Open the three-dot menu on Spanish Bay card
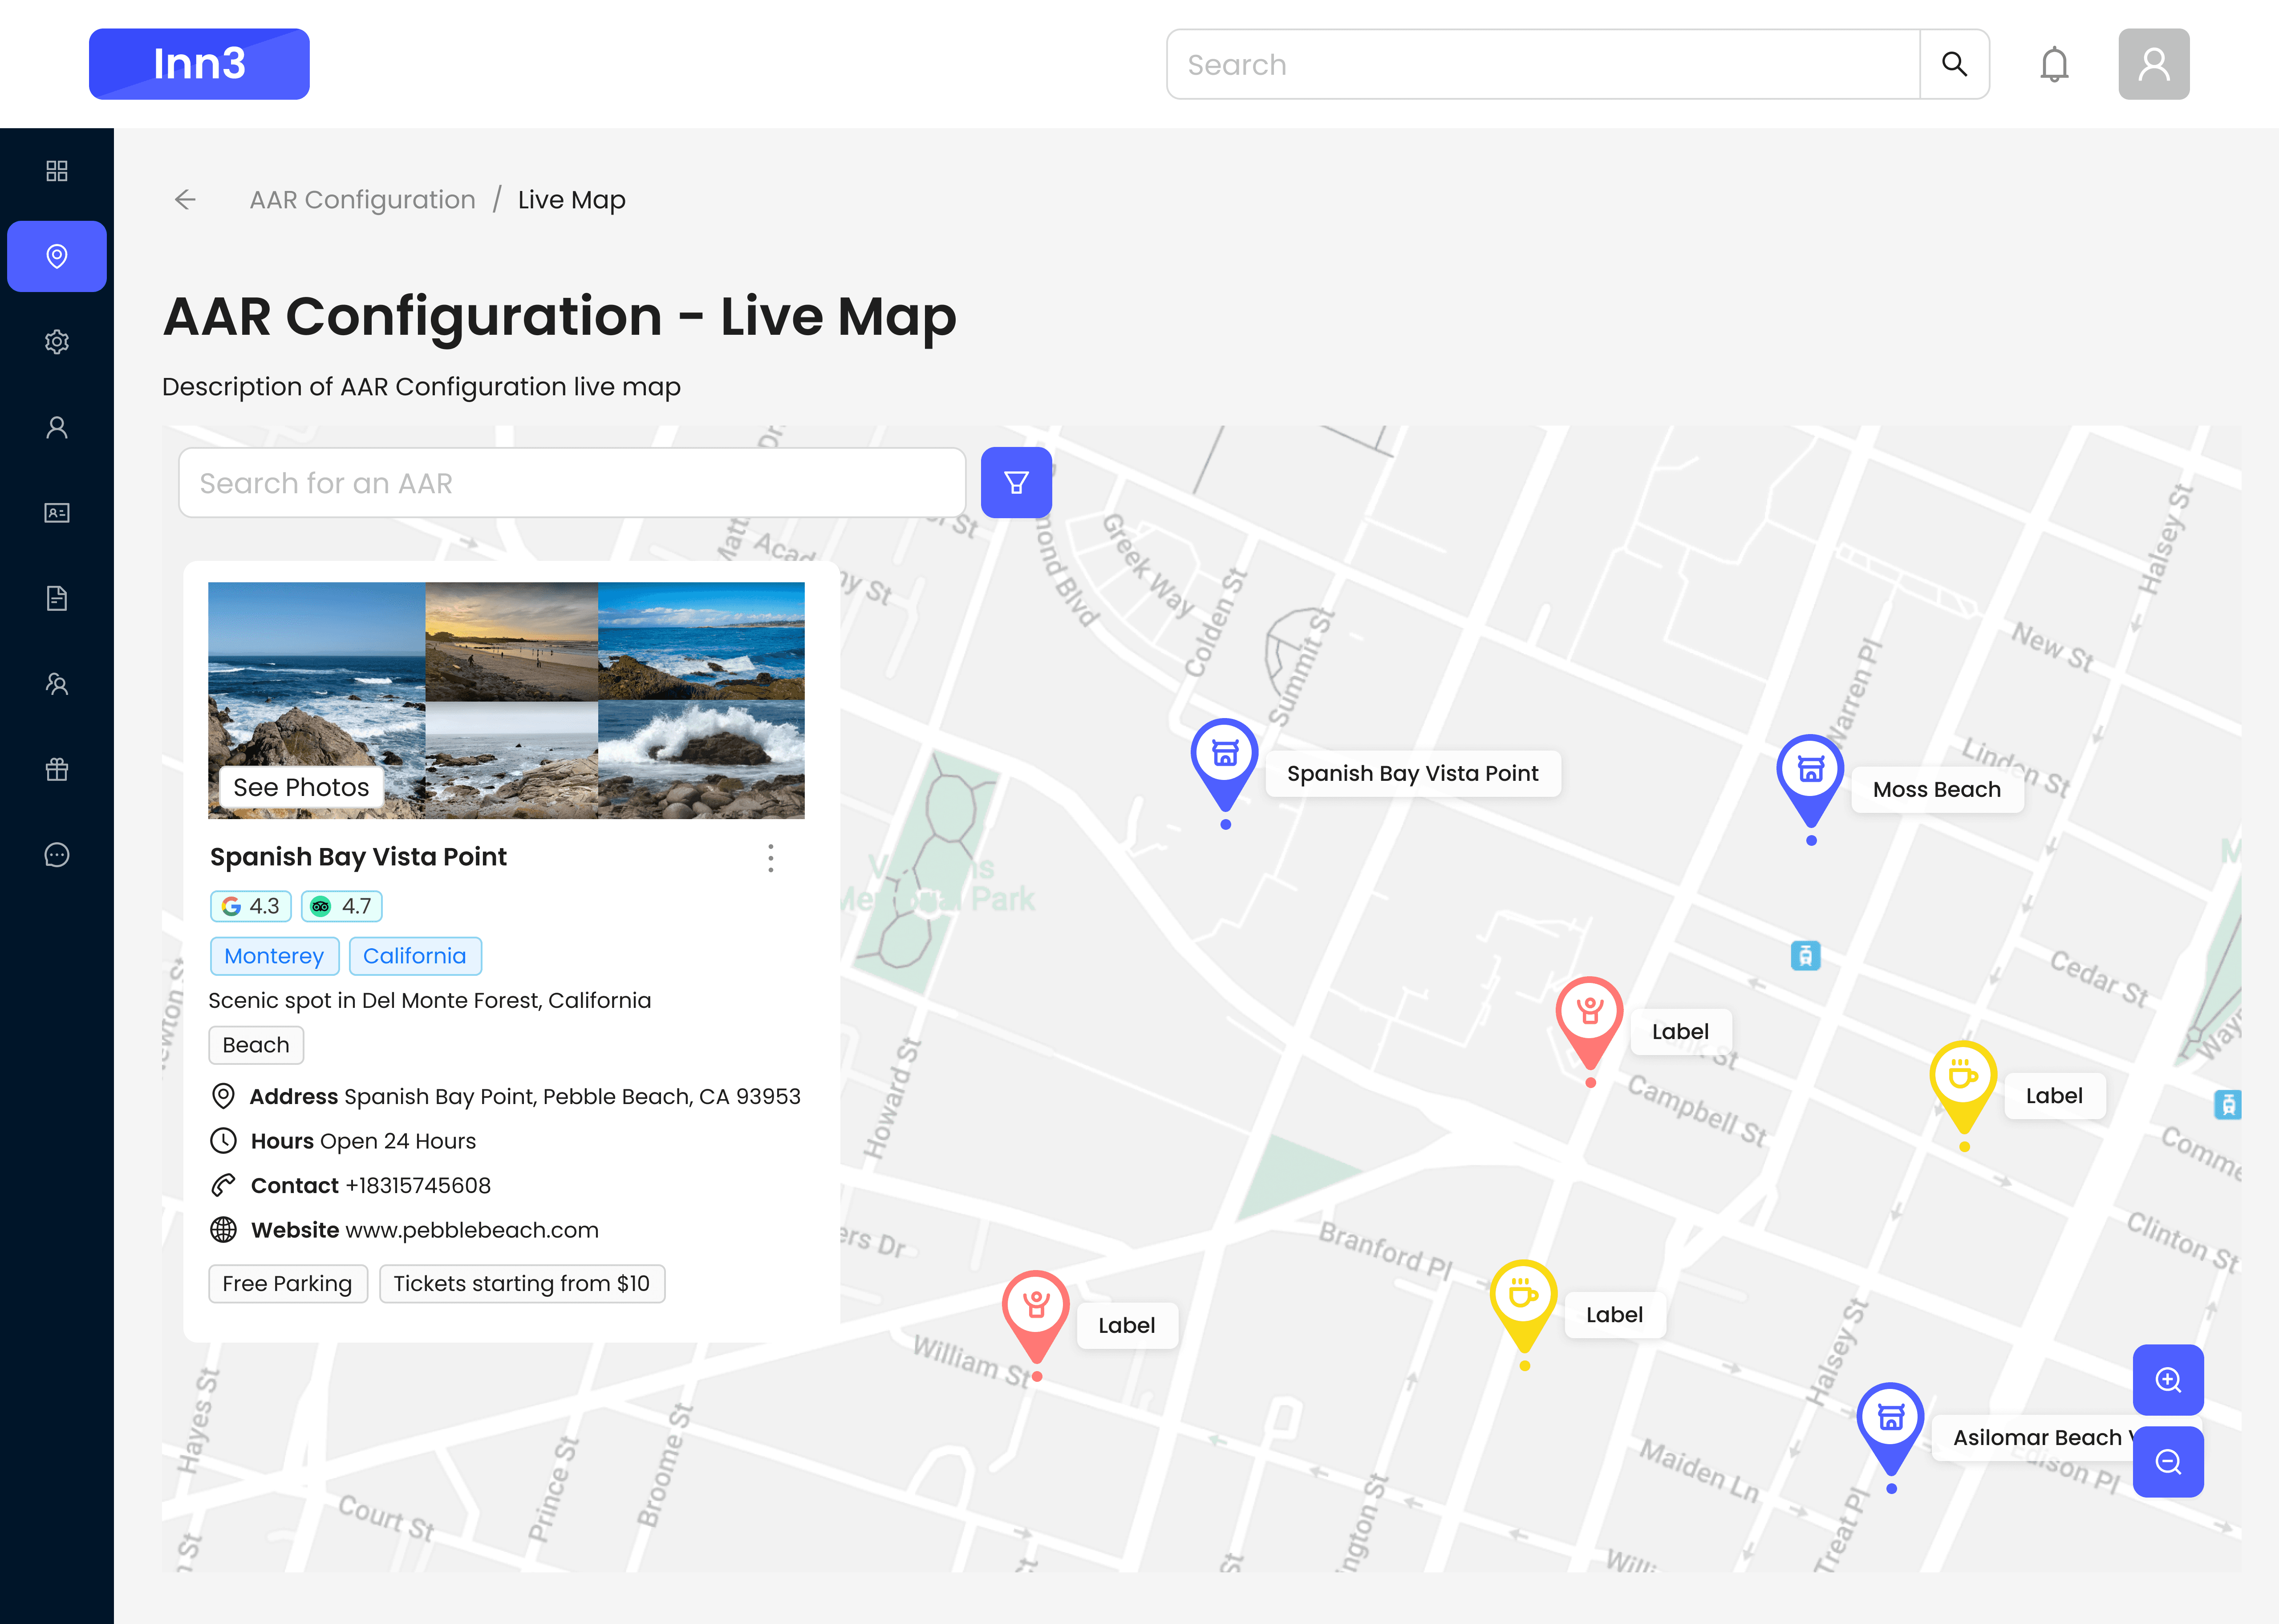 tap(770, 858)
